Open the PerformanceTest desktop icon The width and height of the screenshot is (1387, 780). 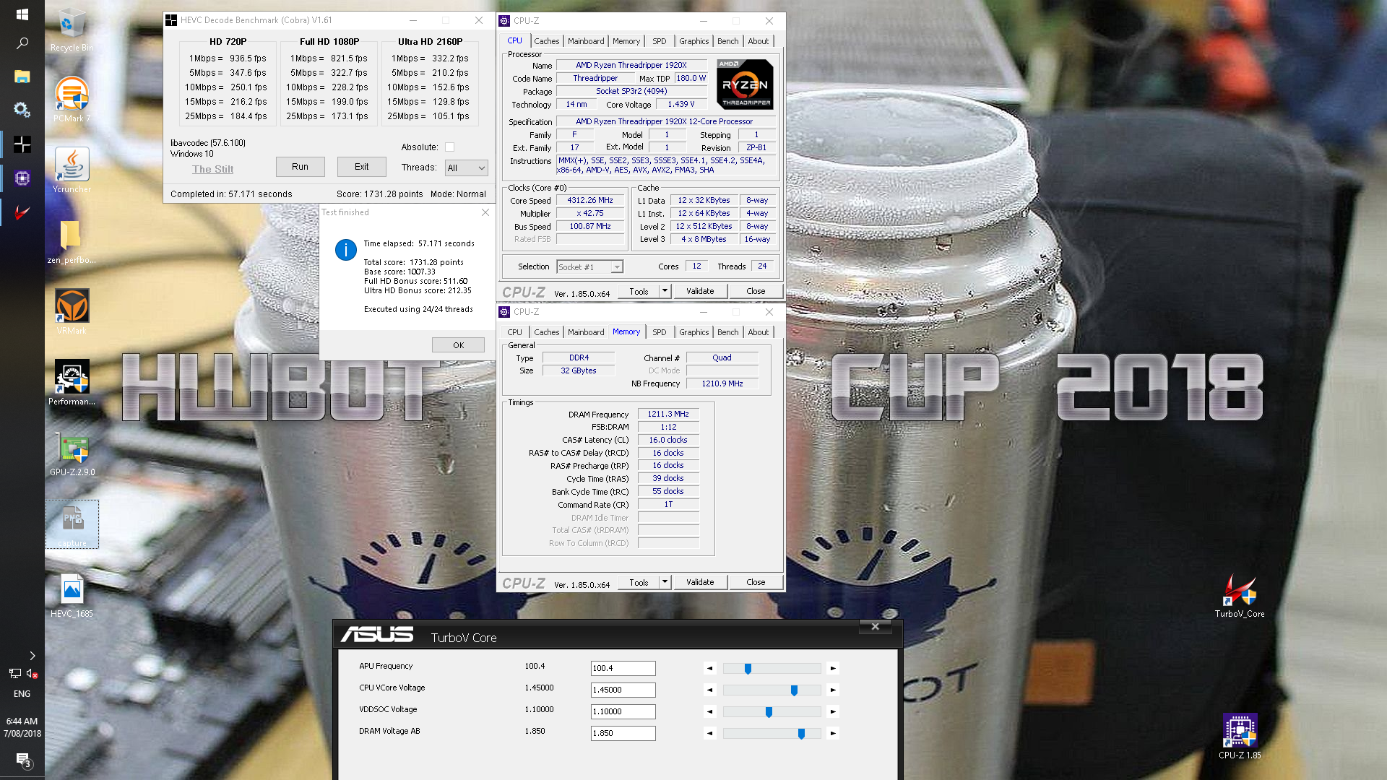(72, 383)
